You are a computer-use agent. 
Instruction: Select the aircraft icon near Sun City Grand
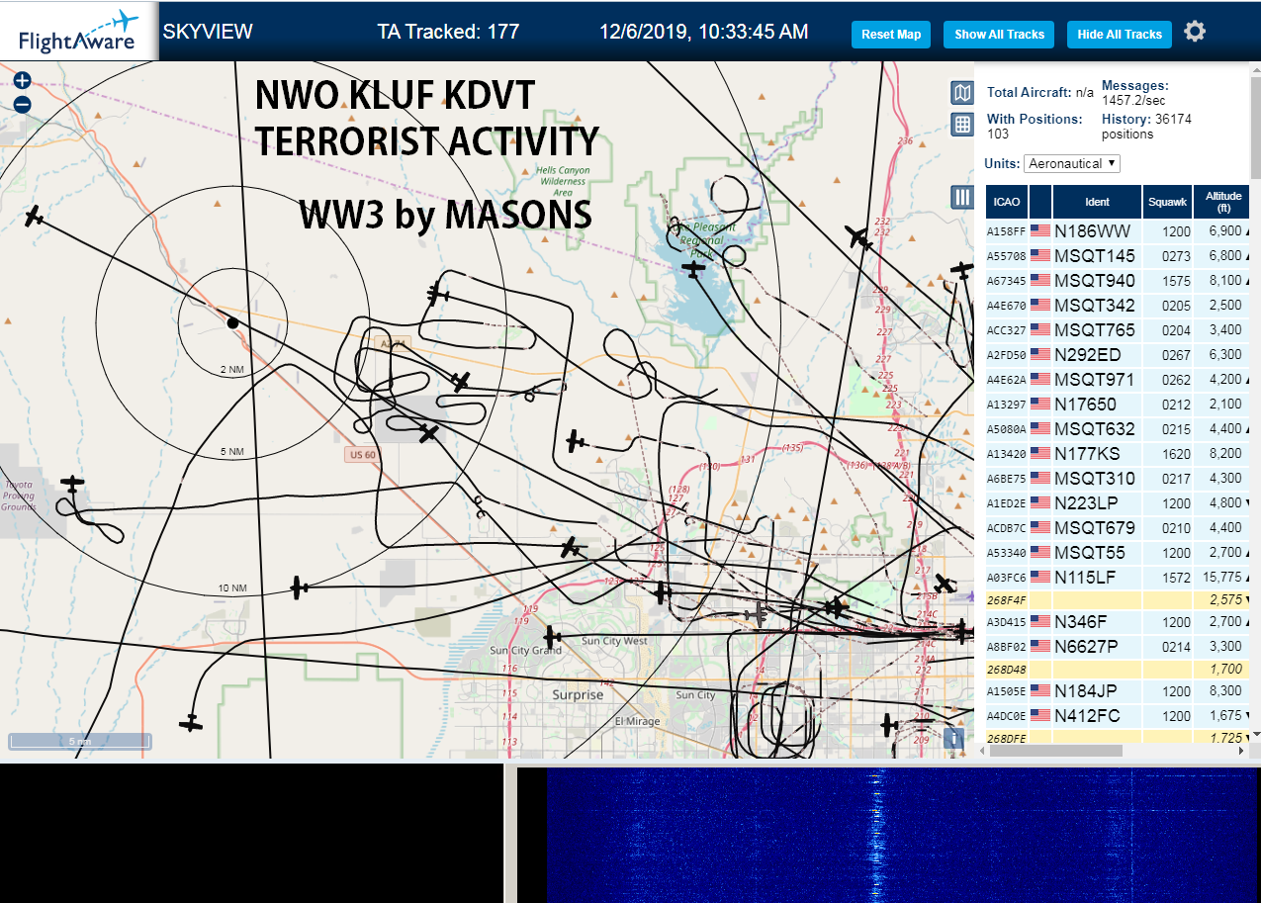(552, 637)
